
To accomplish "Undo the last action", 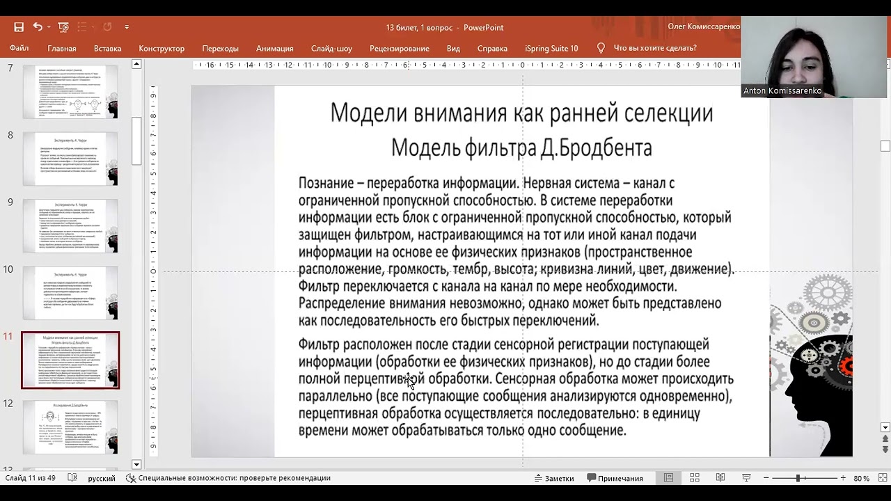I will tap(38, 27).
